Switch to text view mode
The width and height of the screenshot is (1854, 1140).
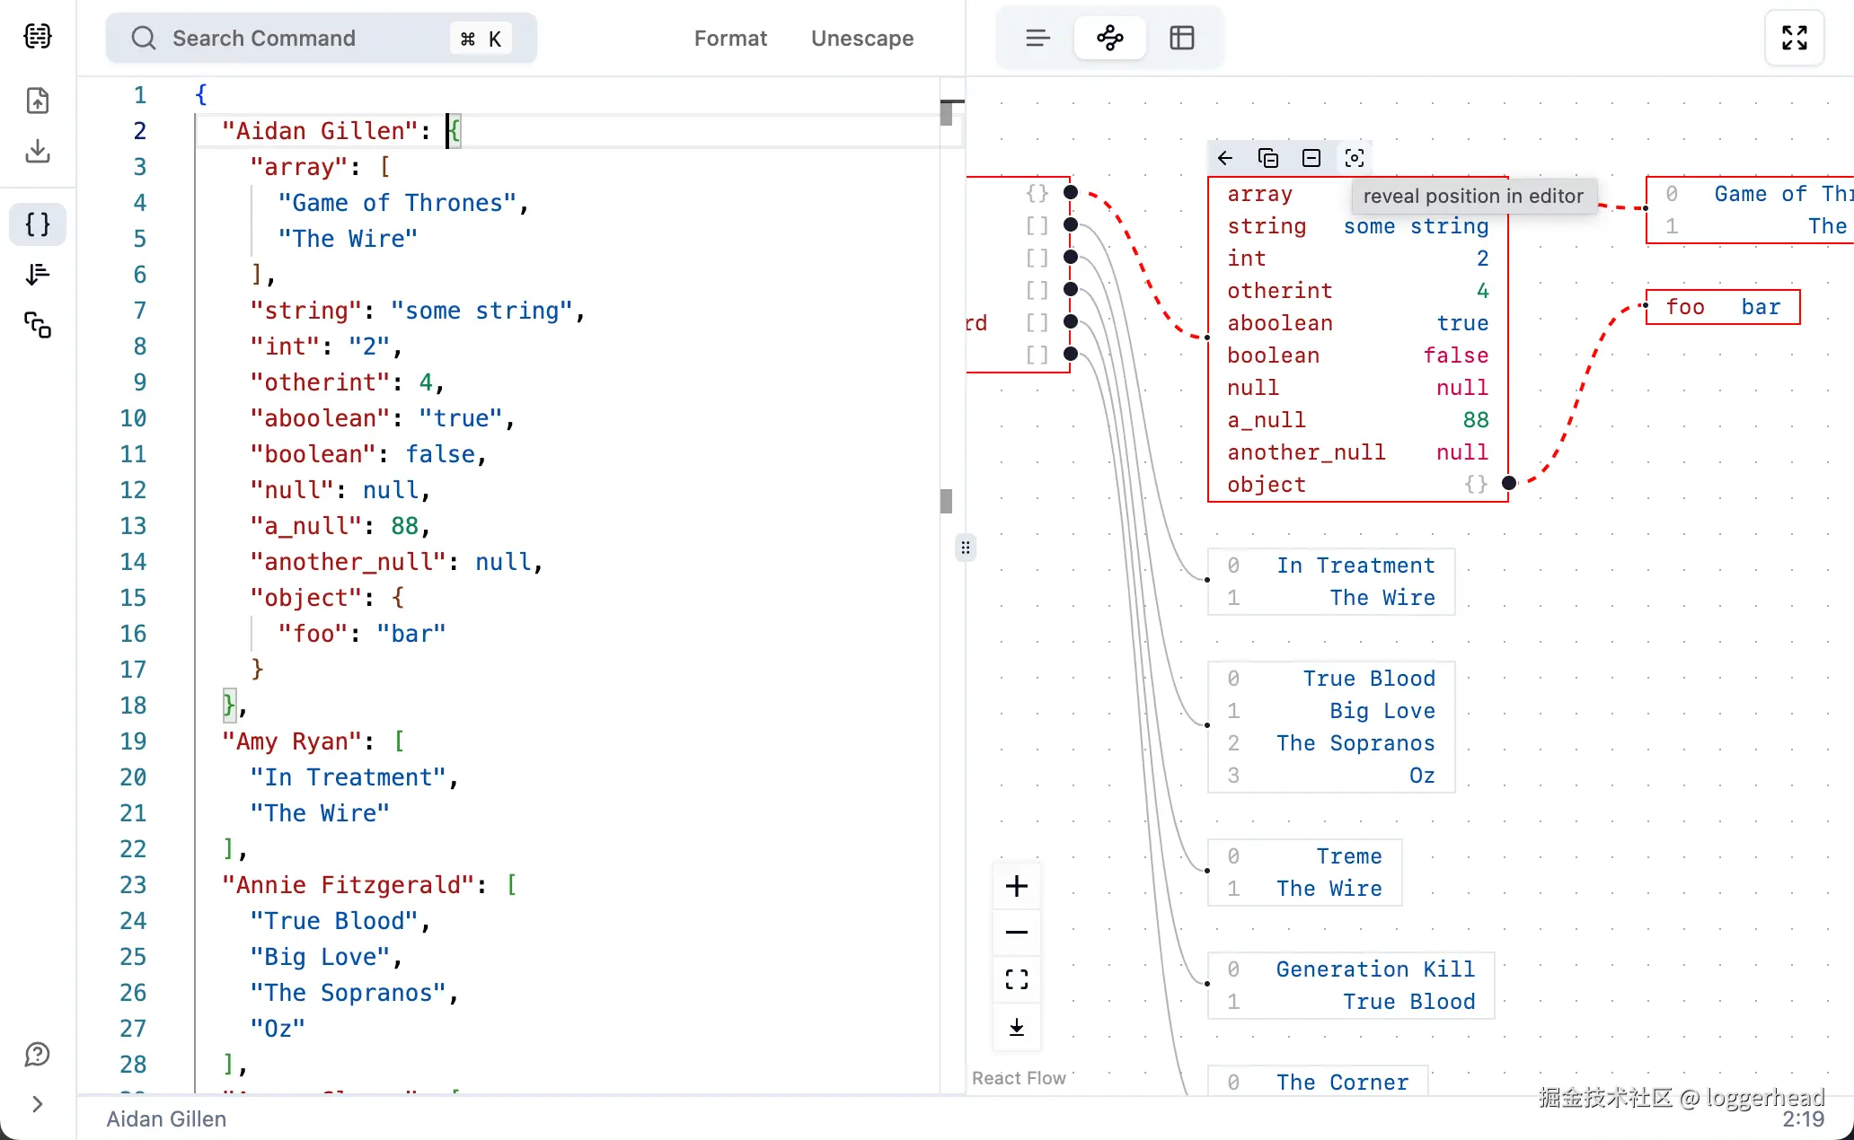(1037, 38)
